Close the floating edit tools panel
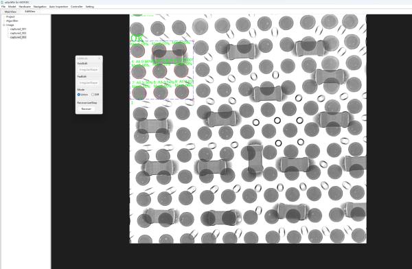 (100, 58)
